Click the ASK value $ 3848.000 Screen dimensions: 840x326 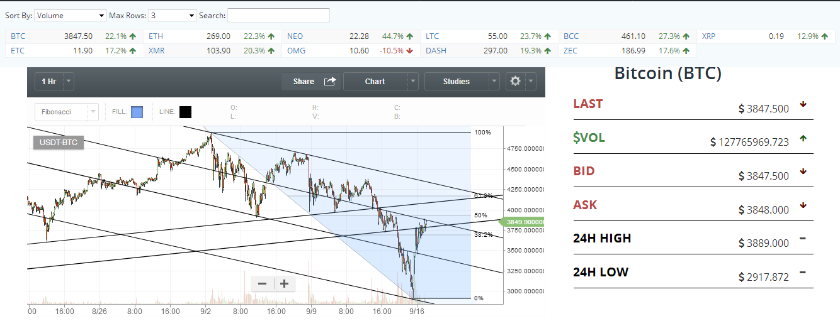[764, 210]
